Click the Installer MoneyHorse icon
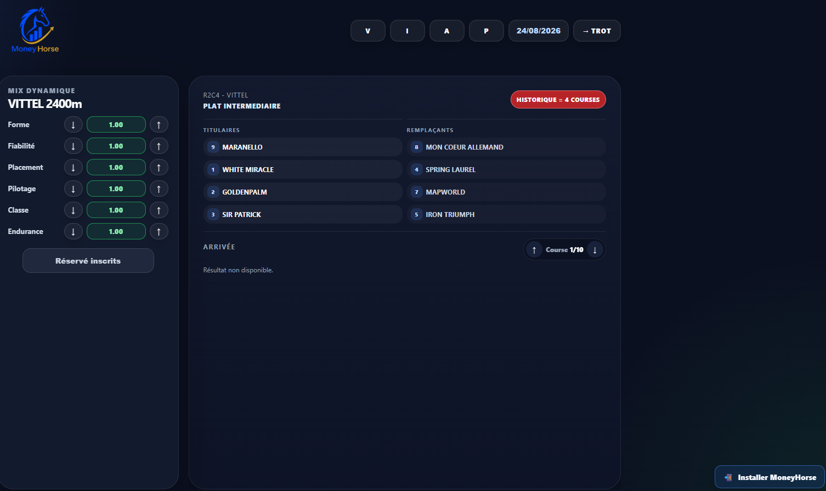This screenshot has height=491, width=826. coord(728,477)
